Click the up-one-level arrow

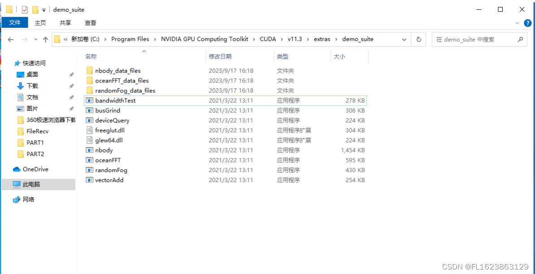(x=45, y=39)
